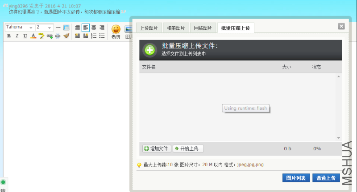Insert a table into the editor
The image size is (357, 192).
click(66, 28)
